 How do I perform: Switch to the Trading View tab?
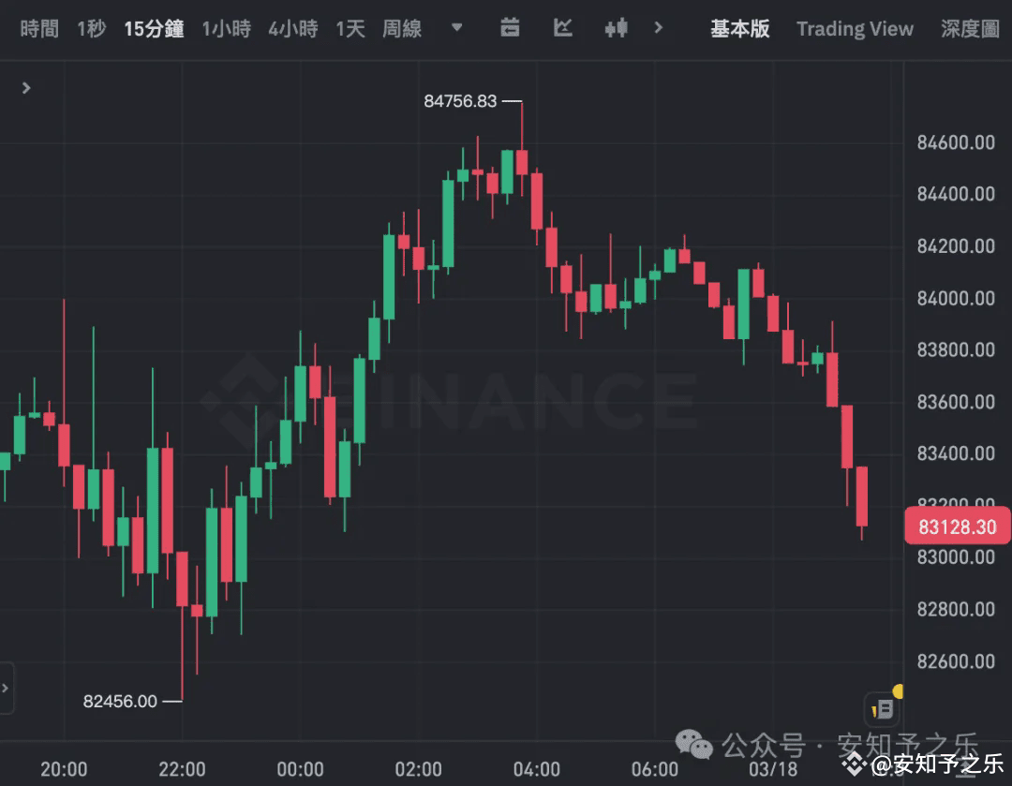click(855, 29)
